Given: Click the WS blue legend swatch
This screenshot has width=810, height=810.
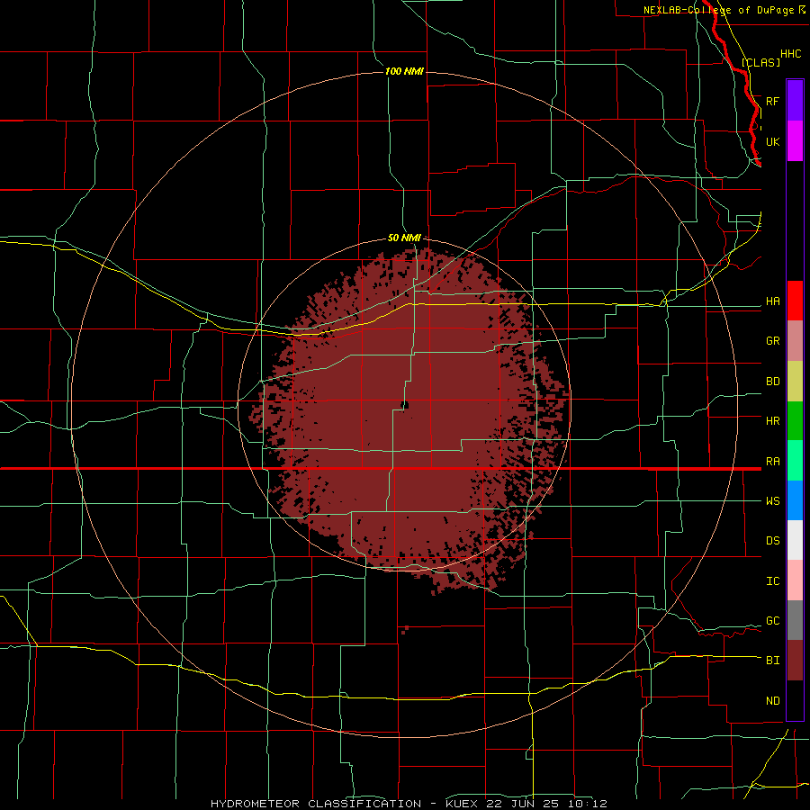Looking at the screenshot, I should 795,500.
